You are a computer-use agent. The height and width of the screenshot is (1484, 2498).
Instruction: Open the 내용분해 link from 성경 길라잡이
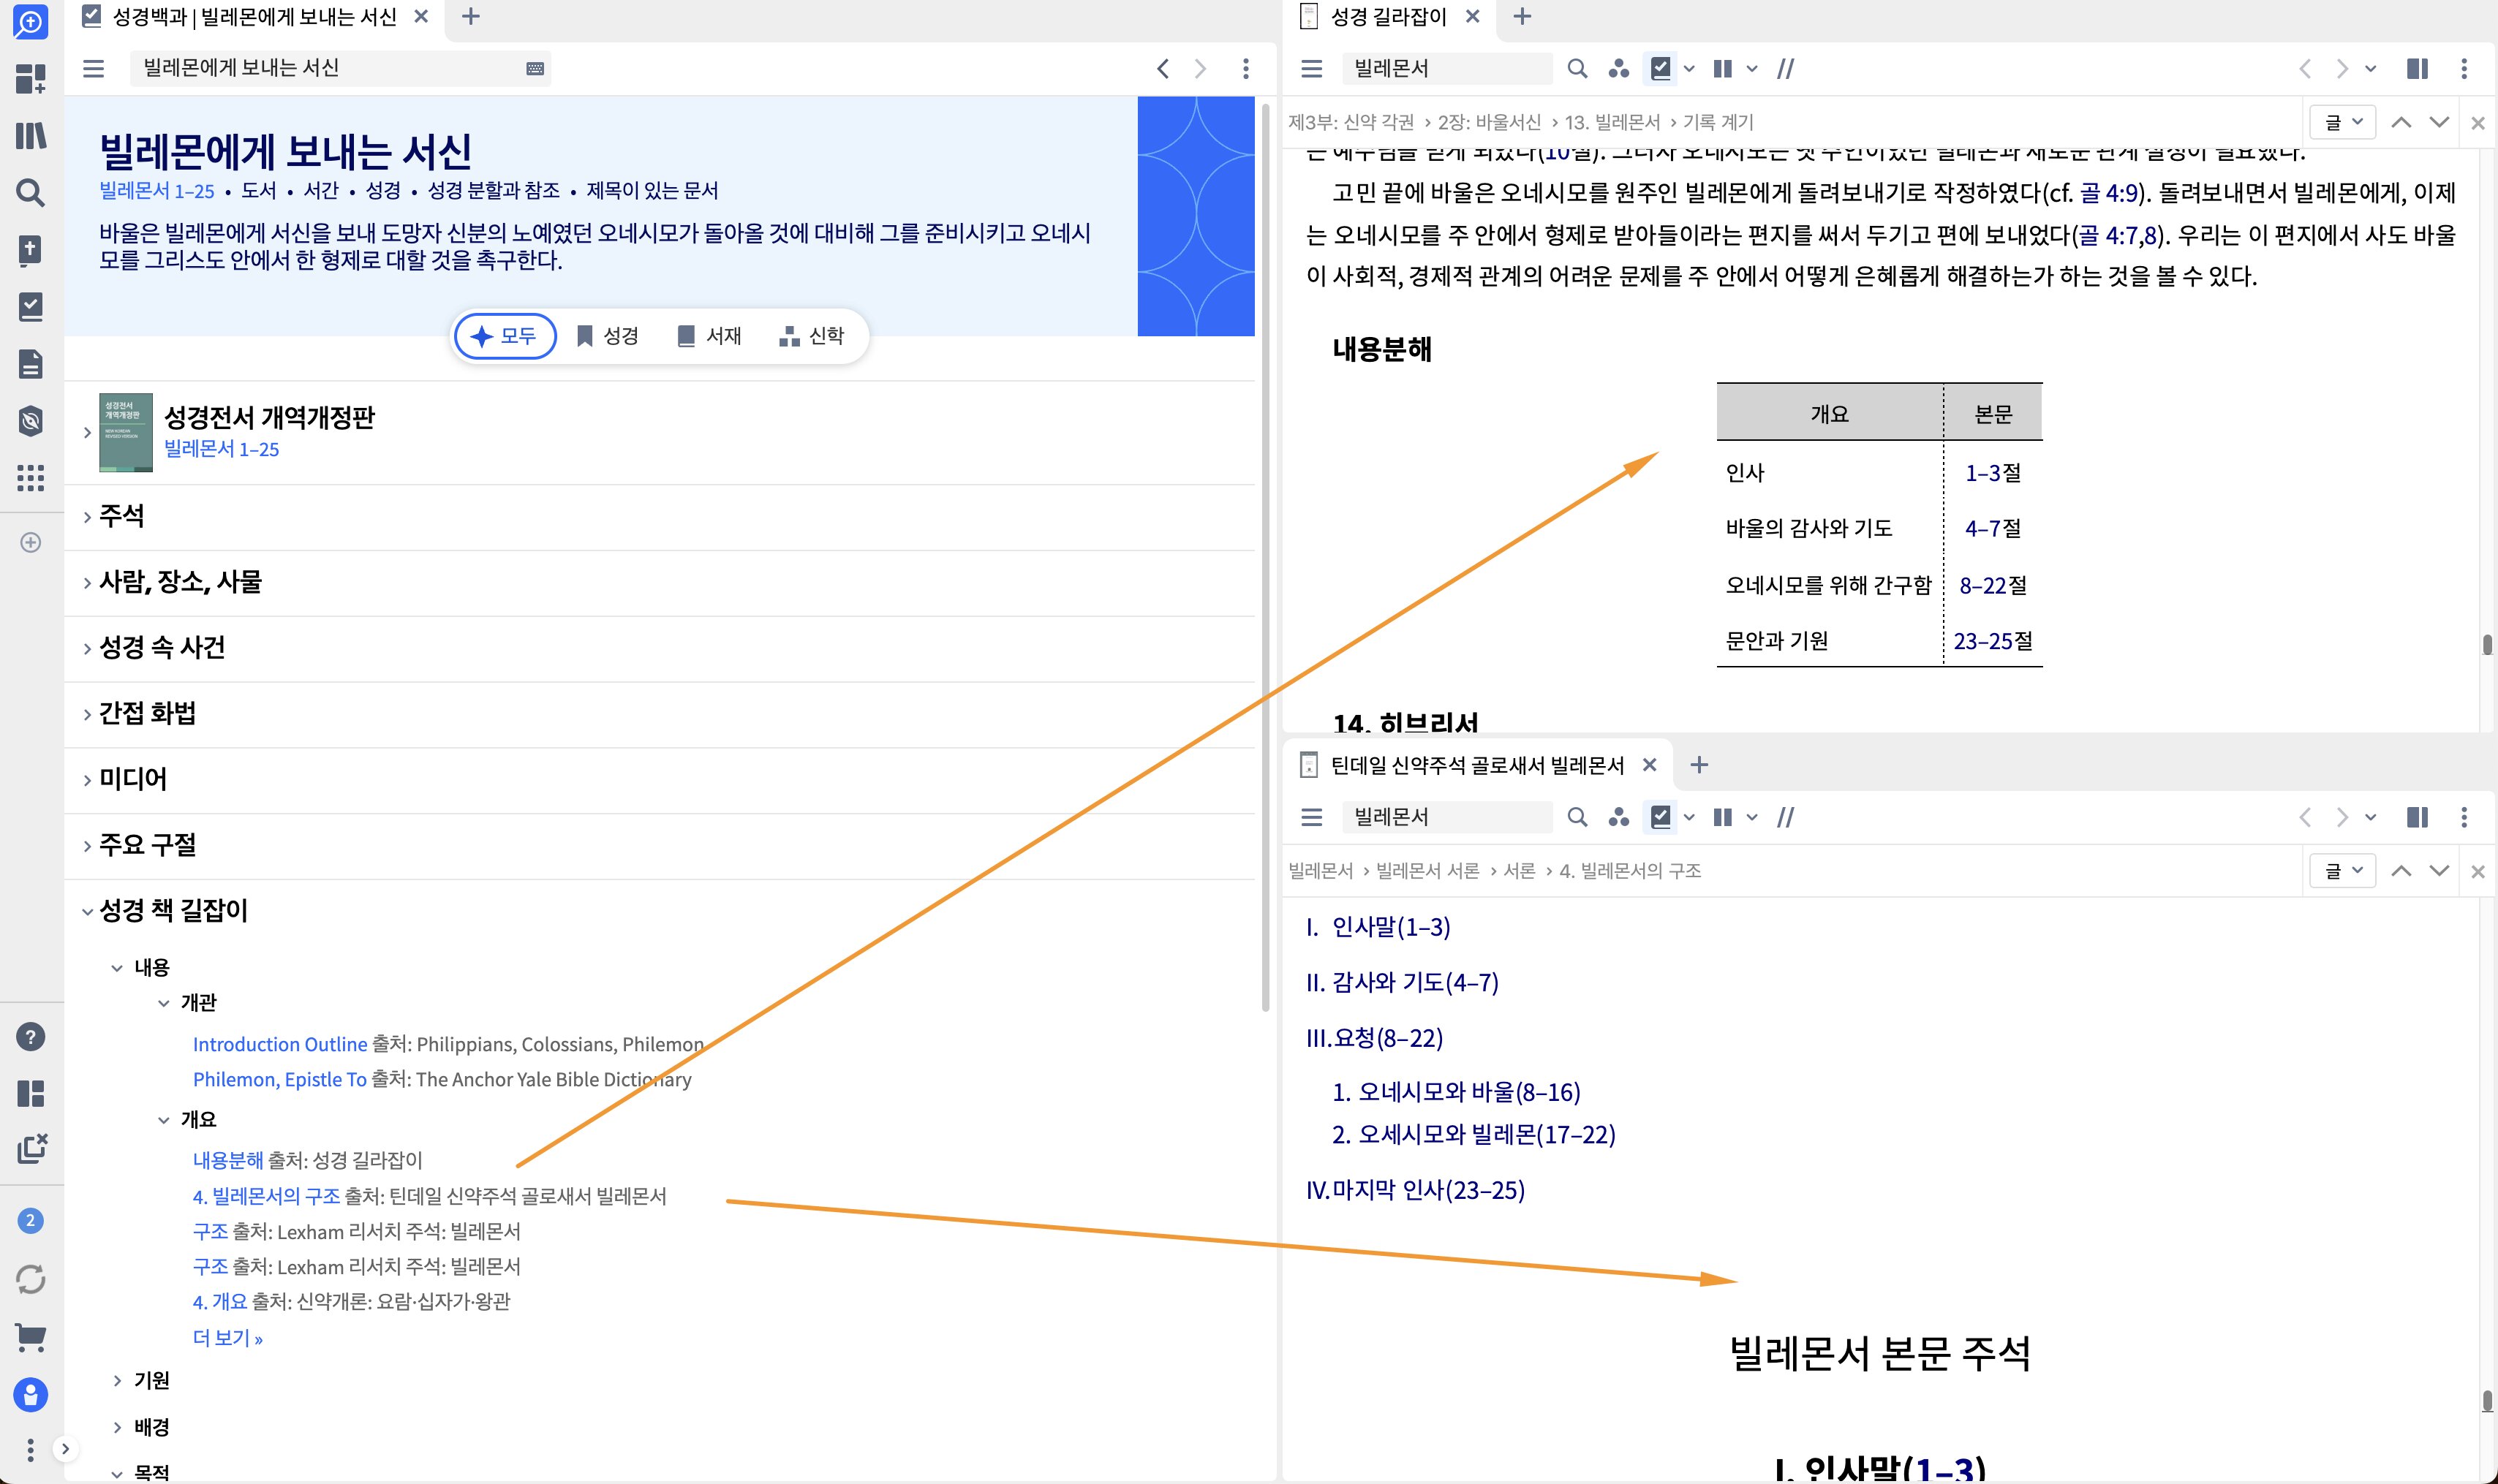click(227, 1160)
